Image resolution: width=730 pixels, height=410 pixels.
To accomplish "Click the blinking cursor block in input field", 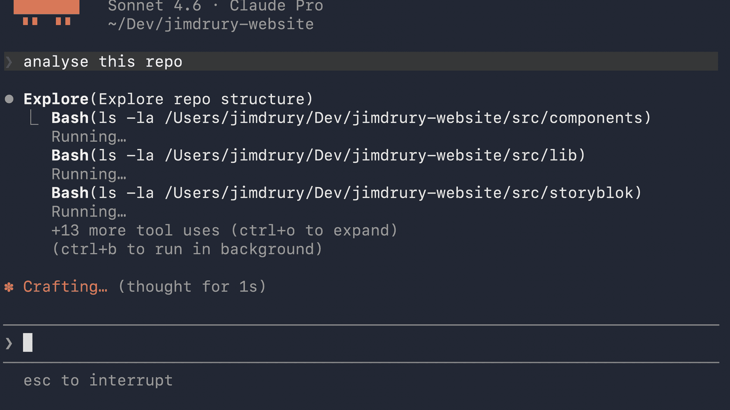I will (x=27, y=342).
